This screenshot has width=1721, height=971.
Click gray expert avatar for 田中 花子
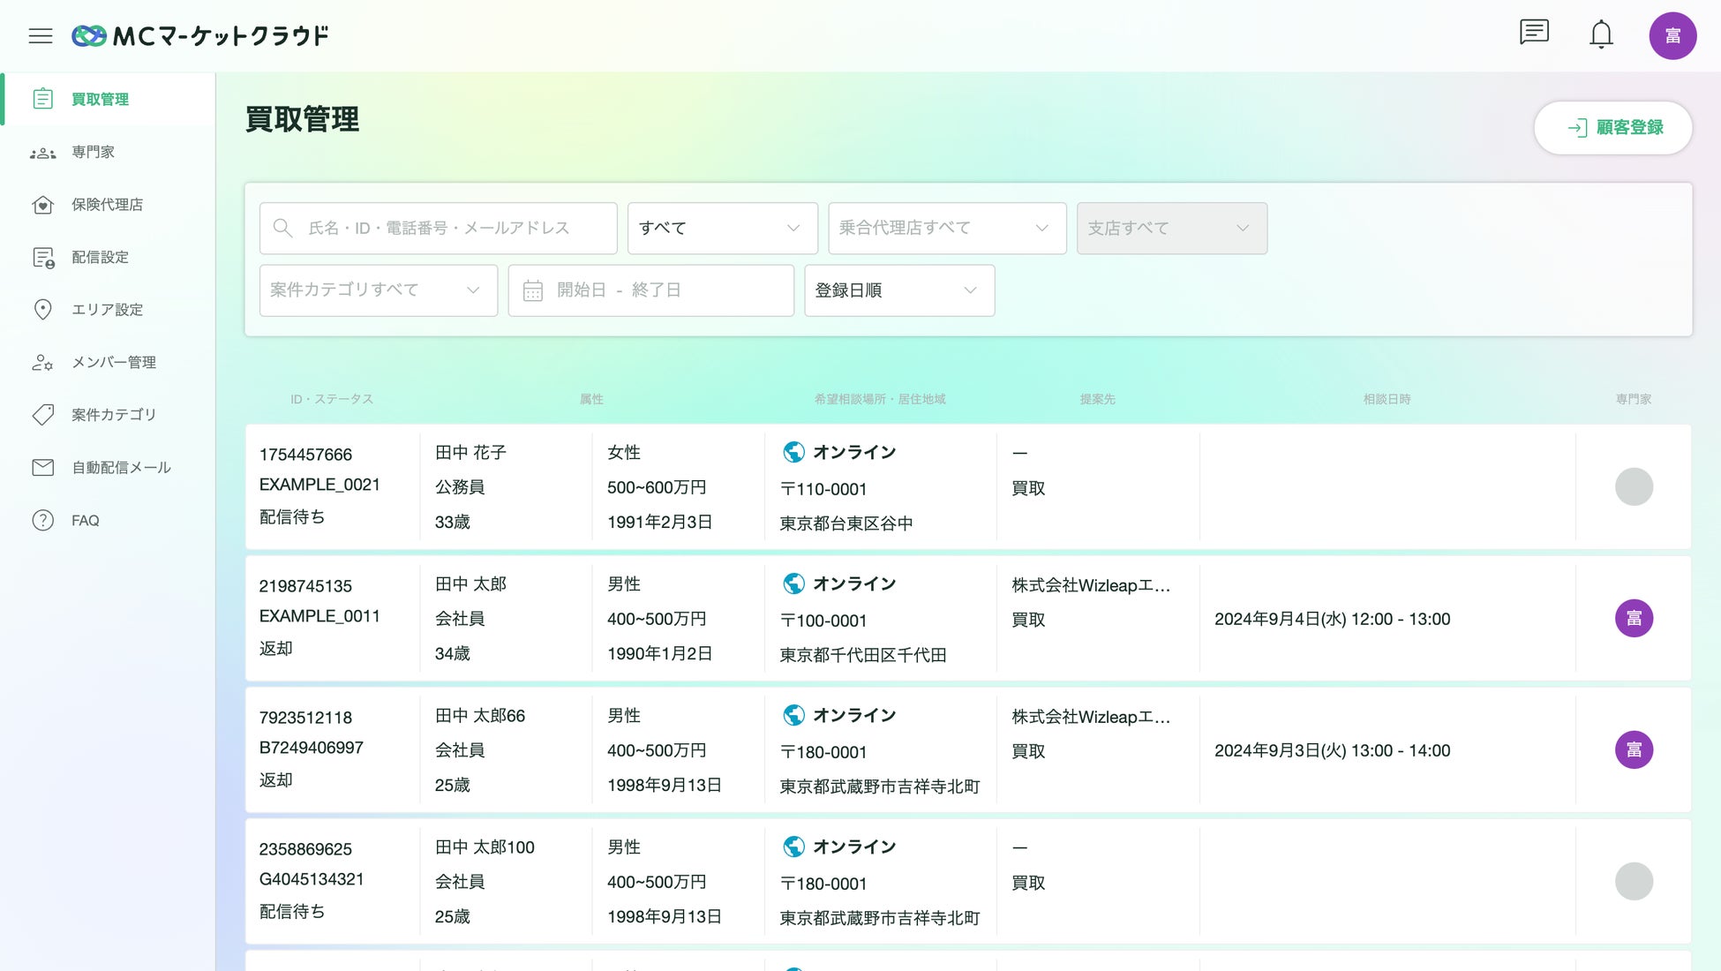tap(1634, 487)
